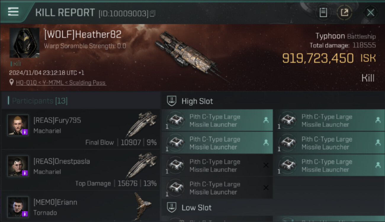Image resolution: width=385 pixels, height=222 pixels.
Task: View info badge on Fury795 portrait
Action: pyautogui.click(x=25, y=132)
